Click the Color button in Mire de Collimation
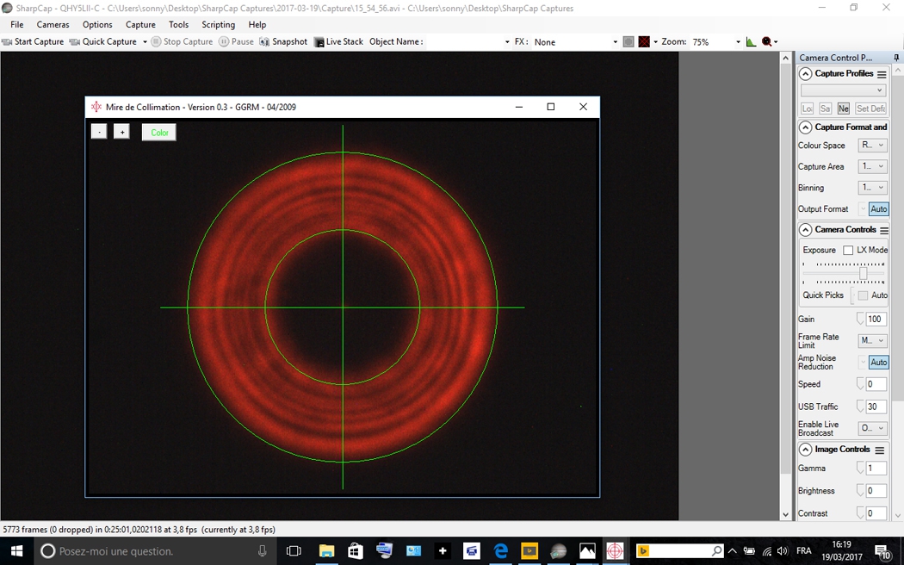Screen dimensions: 904x565 point(159,132)
